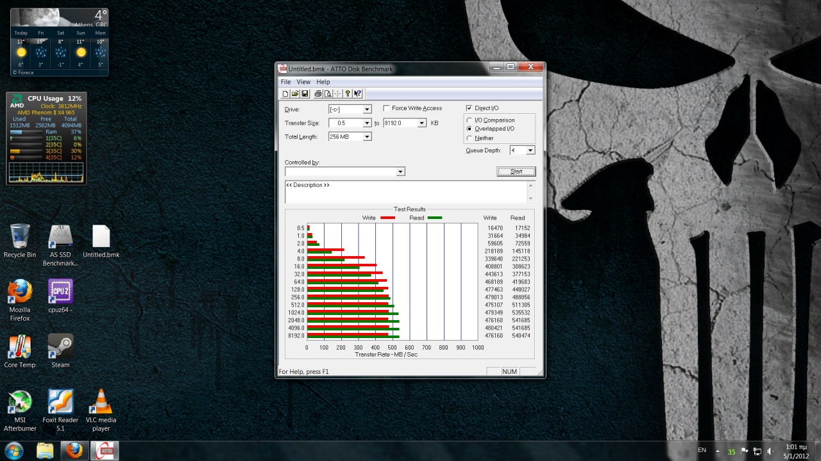Open the Transfer Size minimum 0.5 dropdown
The height and width of the screenshot is (461, 821).
click(x=367, y=123)
